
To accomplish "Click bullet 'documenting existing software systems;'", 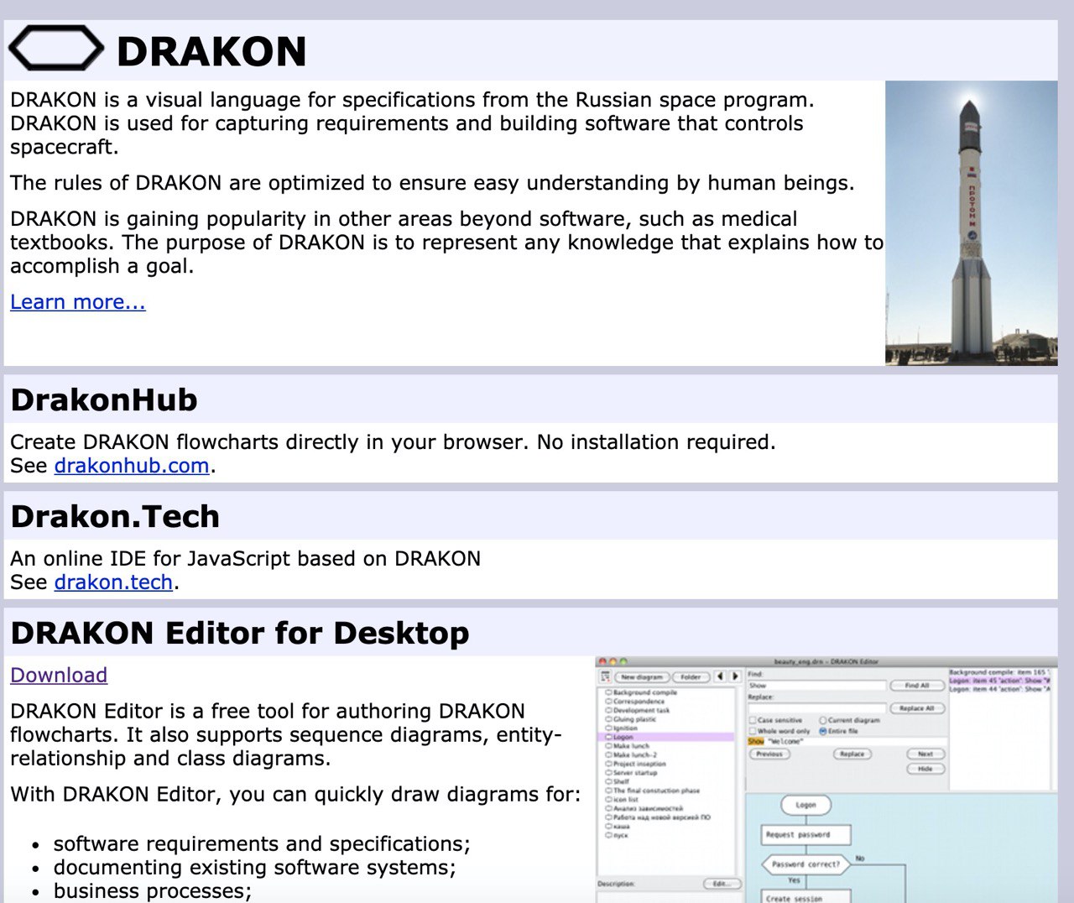I will (255, 868).
